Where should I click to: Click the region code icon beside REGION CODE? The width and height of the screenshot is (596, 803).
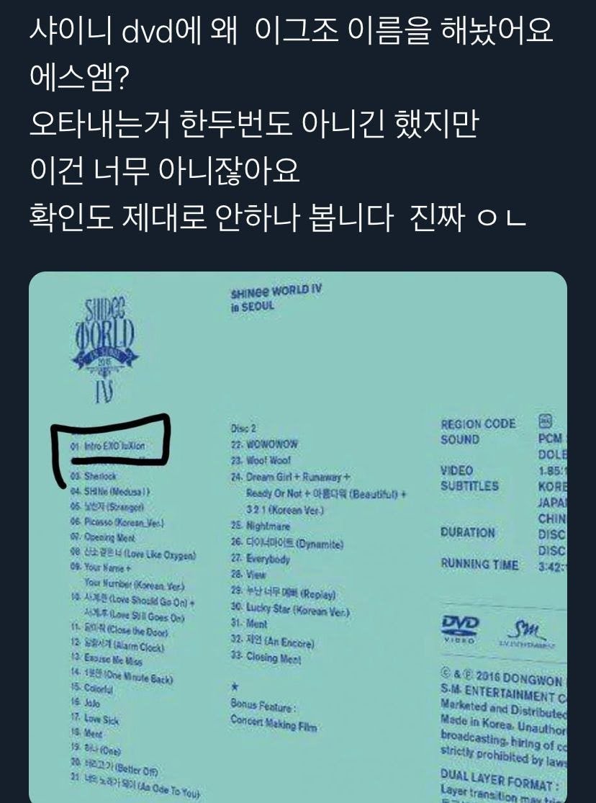click(x=546, y=421)
